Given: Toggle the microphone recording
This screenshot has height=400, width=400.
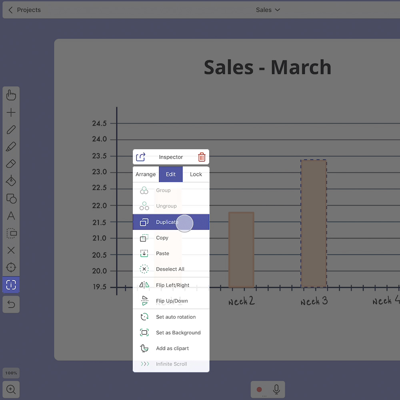Looking at the screenshot, I should [x=276, y=389].
